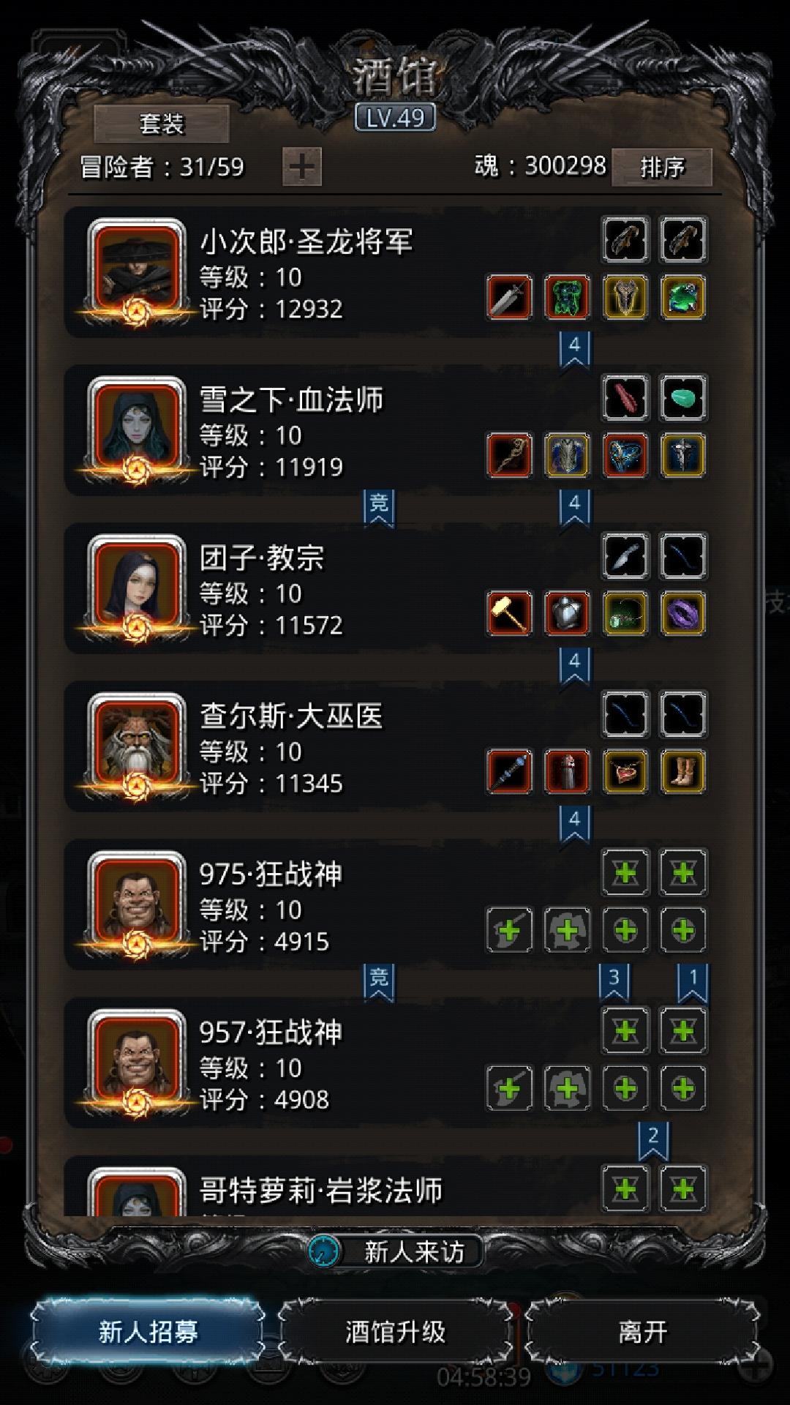Select the 975·狂战神 adventurer entry

coord(388,904)
